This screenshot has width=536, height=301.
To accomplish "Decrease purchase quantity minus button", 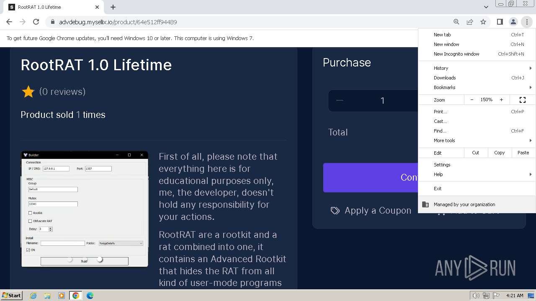I will pos(340,100).
